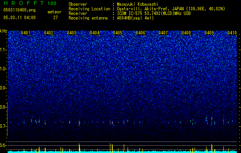
Task: Click the antenna A504HB(yagi 4el) text
Action: [x=135, y=18]
